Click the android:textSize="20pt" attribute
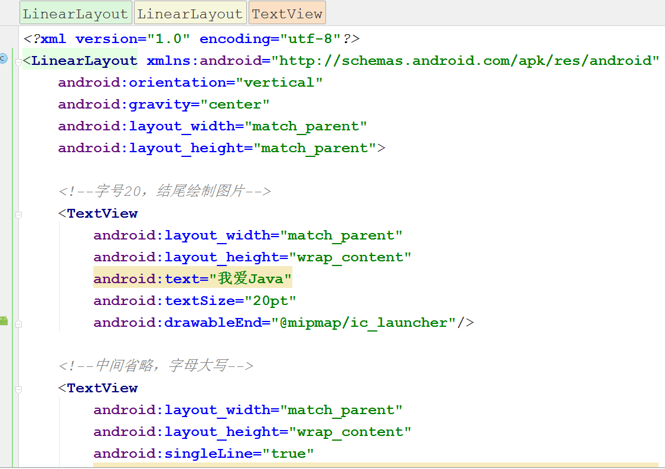 [195, 301]
